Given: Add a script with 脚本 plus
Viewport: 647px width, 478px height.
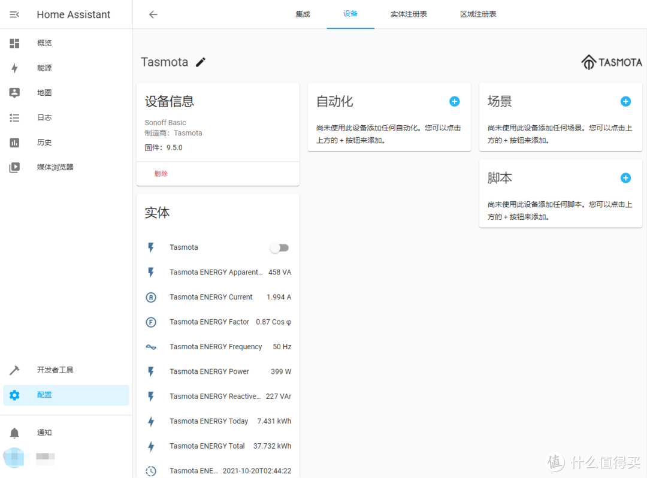Looking at the screenshot, I should 625,178.
